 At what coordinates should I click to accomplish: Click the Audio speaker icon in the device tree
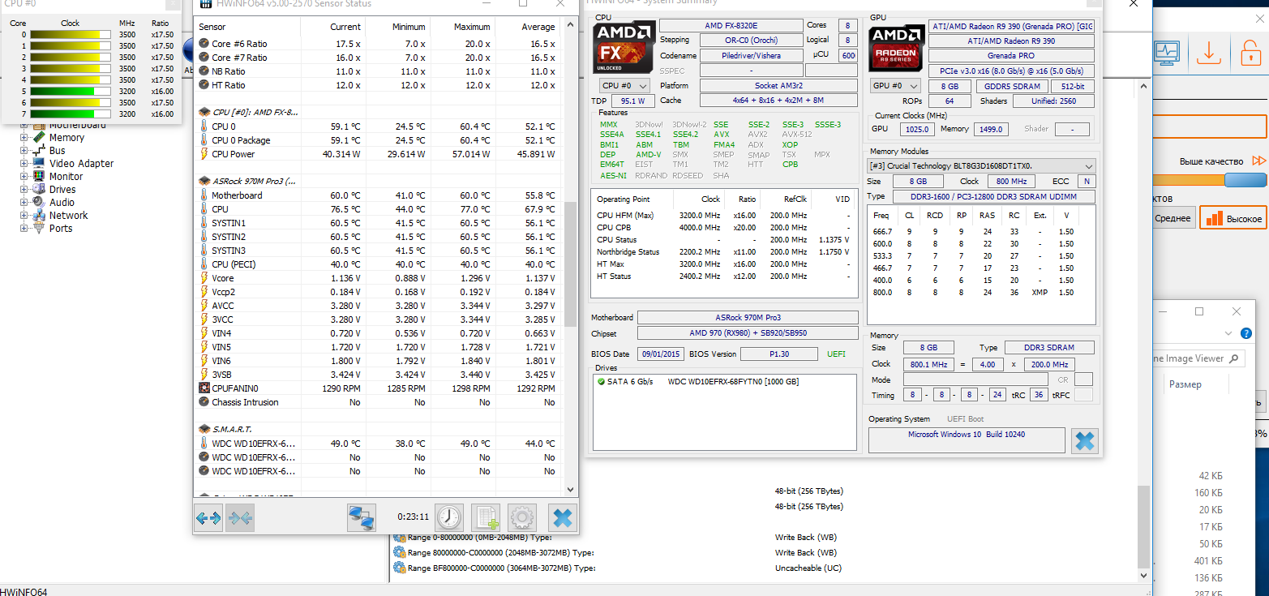[x=39, y=203]
